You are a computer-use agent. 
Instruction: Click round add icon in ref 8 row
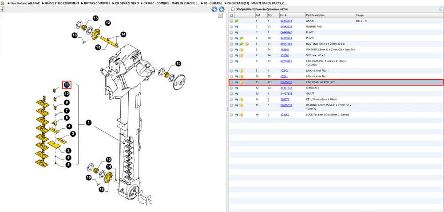point(231,61)
